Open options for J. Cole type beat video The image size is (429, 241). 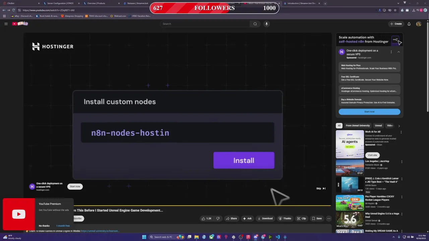point(402,179)
